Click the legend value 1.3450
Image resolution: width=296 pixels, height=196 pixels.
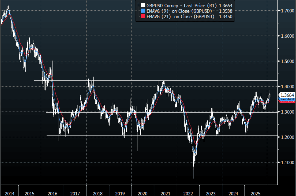(226, 17)
